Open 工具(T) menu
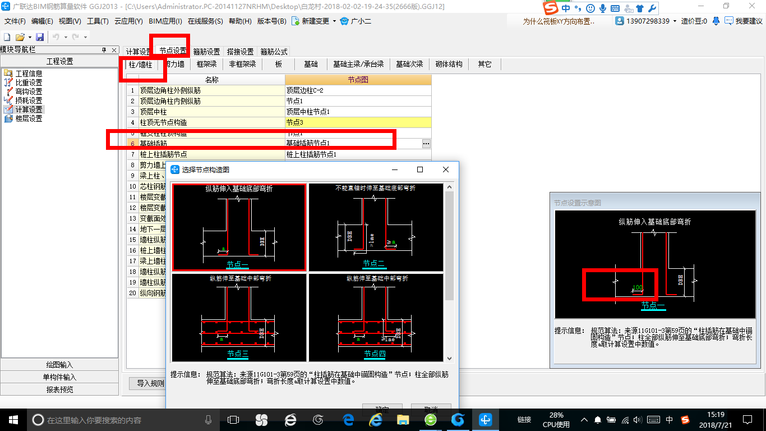 click(x=98, y=21)
